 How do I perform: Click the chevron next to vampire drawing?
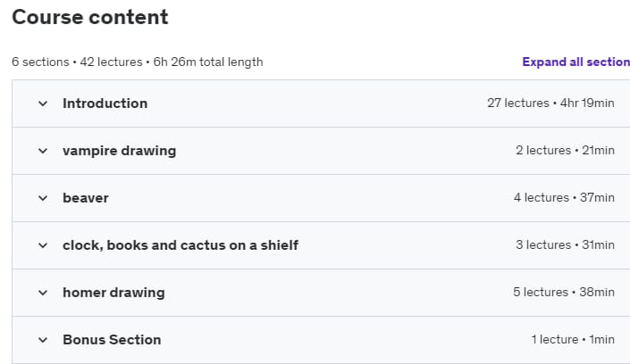point(43,151)
